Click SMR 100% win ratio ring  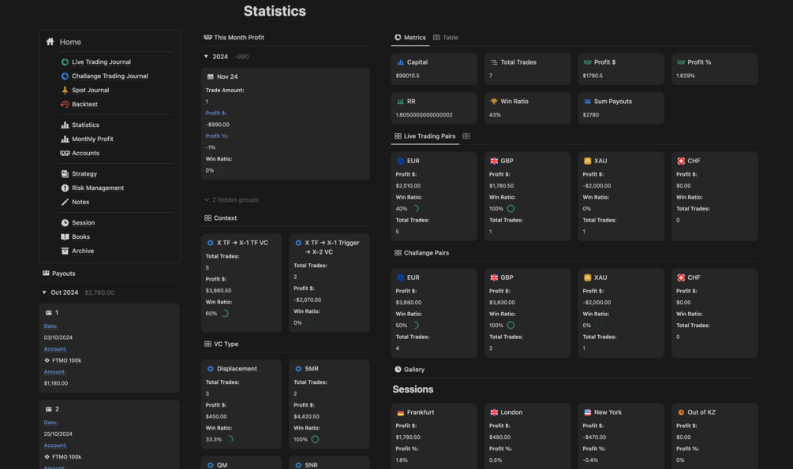(x=315, y=440)
